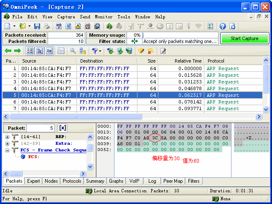The image size is (272, 204).
Task: Toggle the packet list pane view button
Action: click(30, 51)
